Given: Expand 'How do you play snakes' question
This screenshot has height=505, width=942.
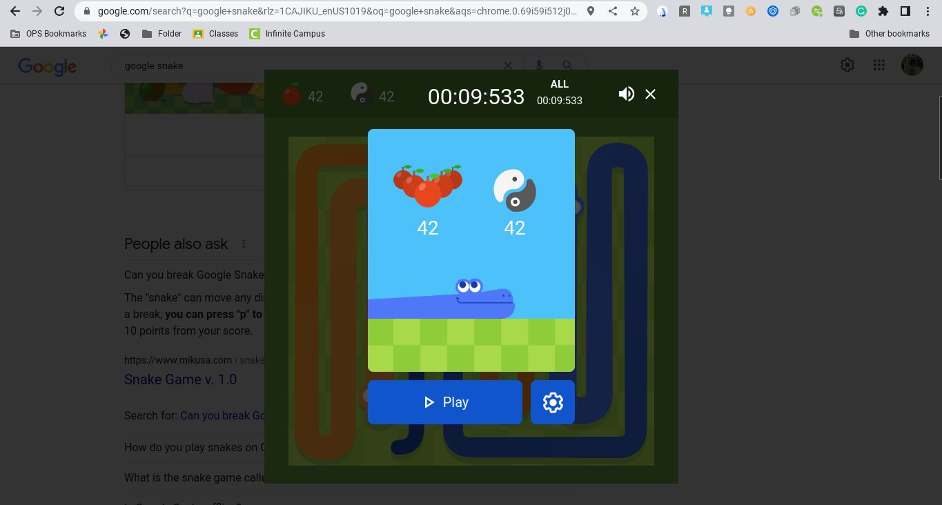Looking at the screenshot, I should click(194, 447).
